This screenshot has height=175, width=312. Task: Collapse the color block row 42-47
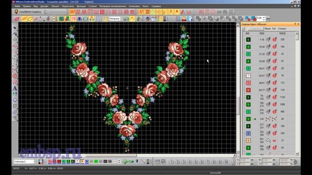click(x=245, y=76)
